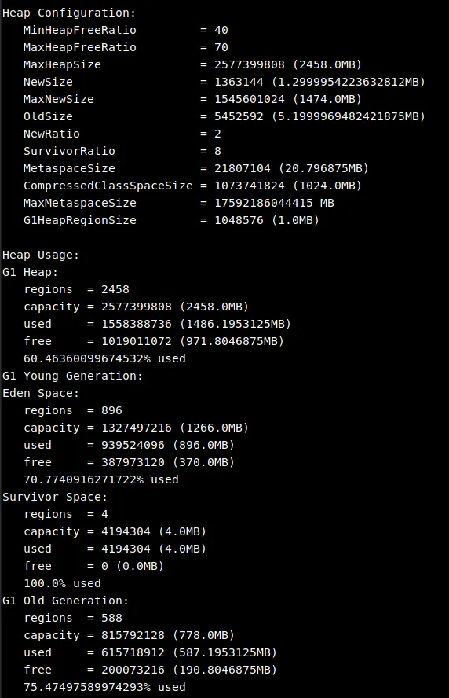Click the MaxHeapFreeRatio value 70

221,47
